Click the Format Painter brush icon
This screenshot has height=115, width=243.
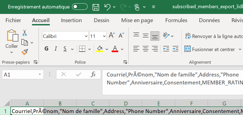[x=25, y=52]
